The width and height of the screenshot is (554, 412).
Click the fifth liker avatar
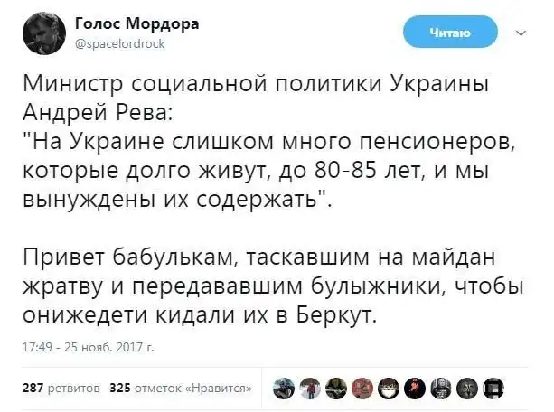387,388
